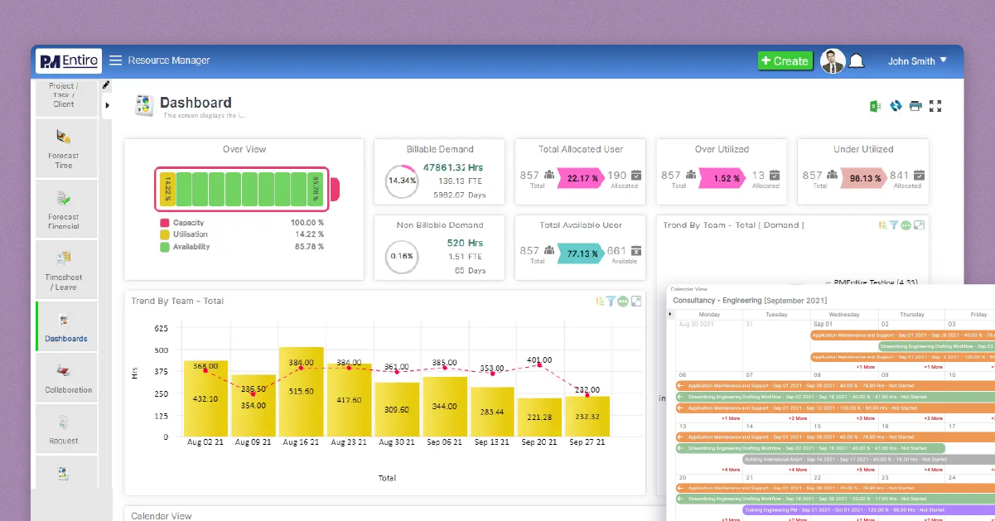Expand the collapsed sidebar panel arrow
Viewport: 995px width, 521px height.
pyautogui.click(x=107, y=105)
